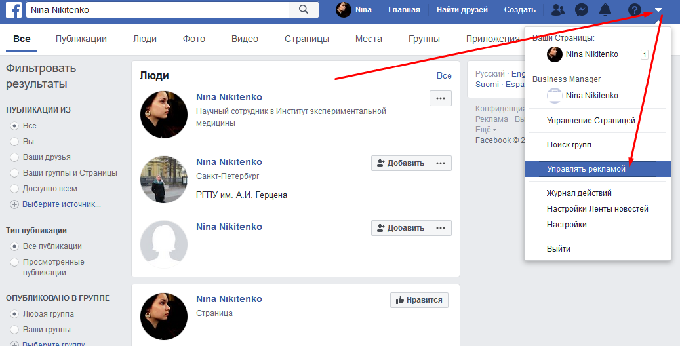Viewport: 680px width, 346px height.
Task: Select Все under ПУБЛИКАЦИИ ИЗ
Action: tap(14, 126)
